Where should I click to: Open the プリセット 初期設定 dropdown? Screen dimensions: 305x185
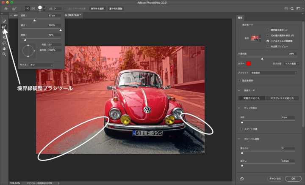[x=274, y=73]
